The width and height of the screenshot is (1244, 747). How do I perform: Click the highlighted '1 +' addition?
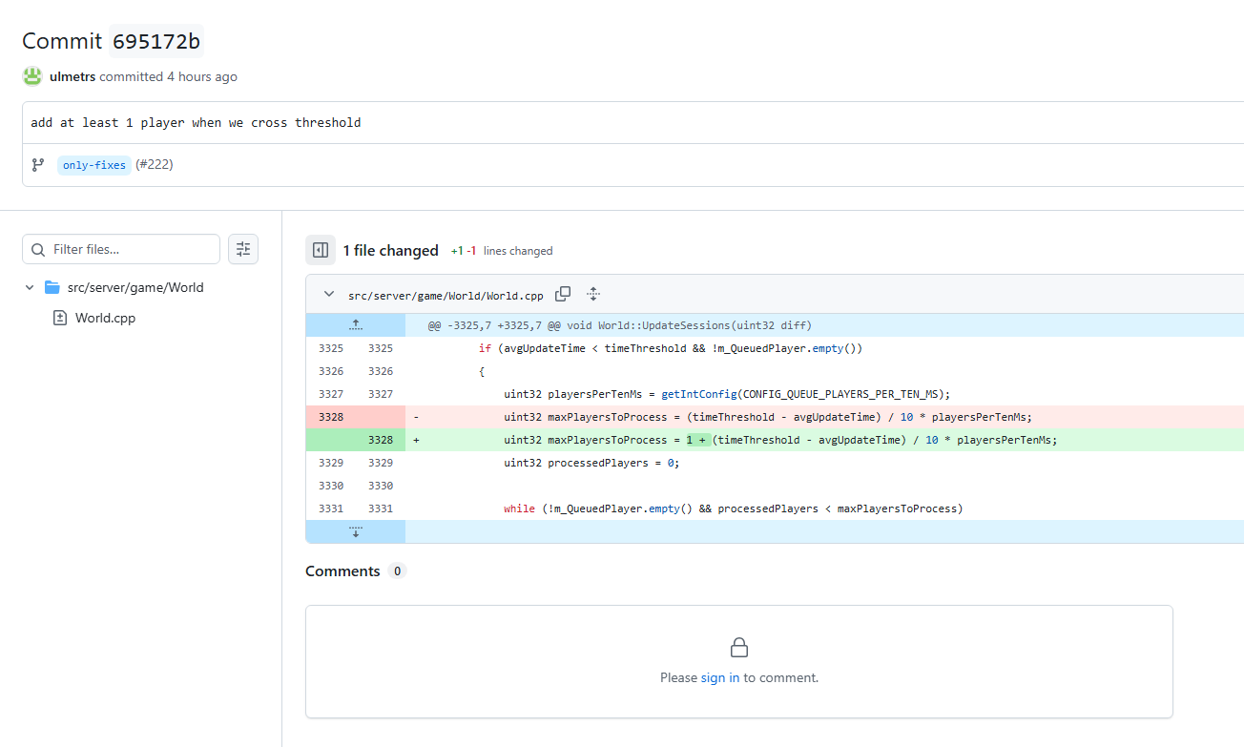tap(697, 440)
